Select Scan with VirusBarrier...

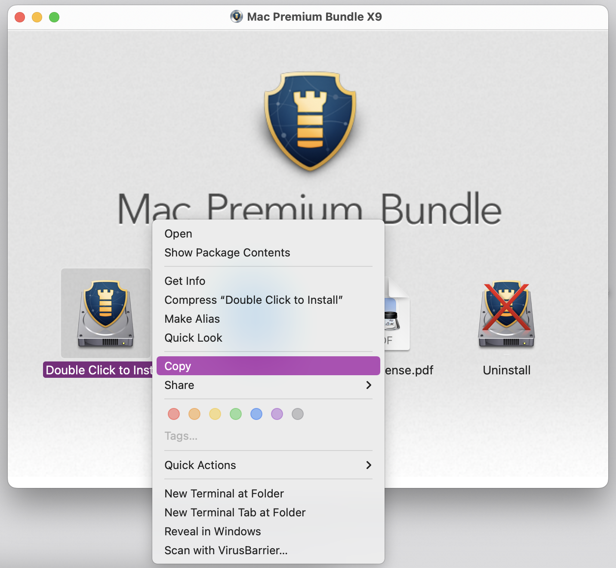pos(268,550)
